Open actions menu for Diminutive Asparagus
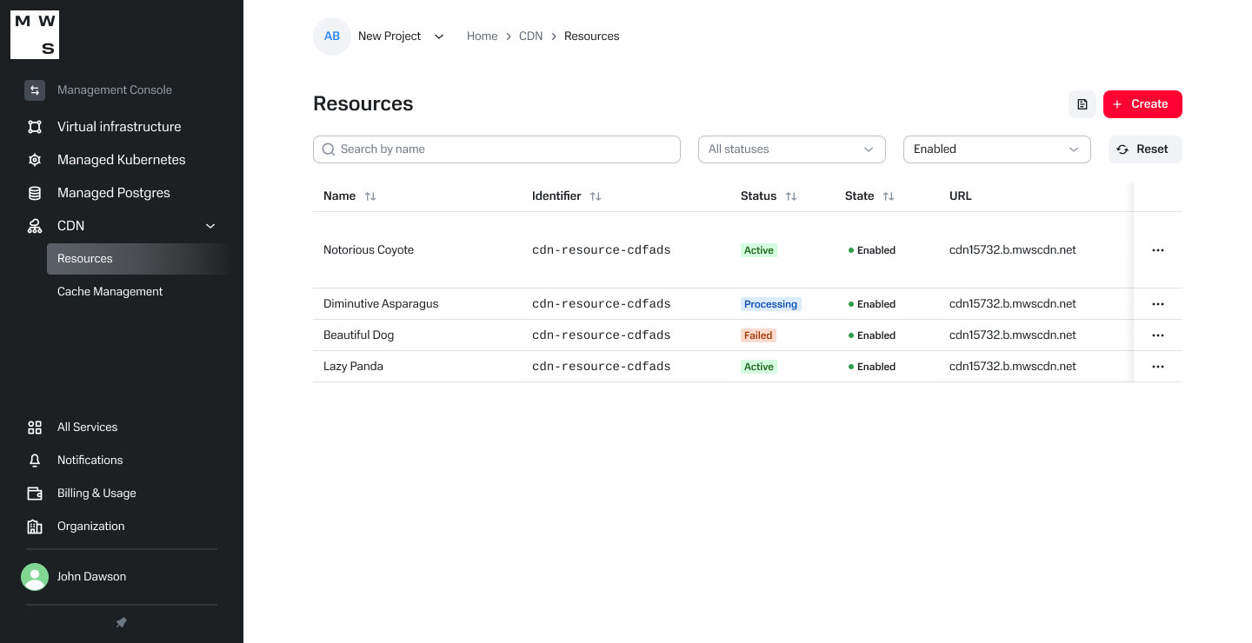The height and width of the screenshot is (643, 1252). pyautogui.click(x=1158, y=304)
